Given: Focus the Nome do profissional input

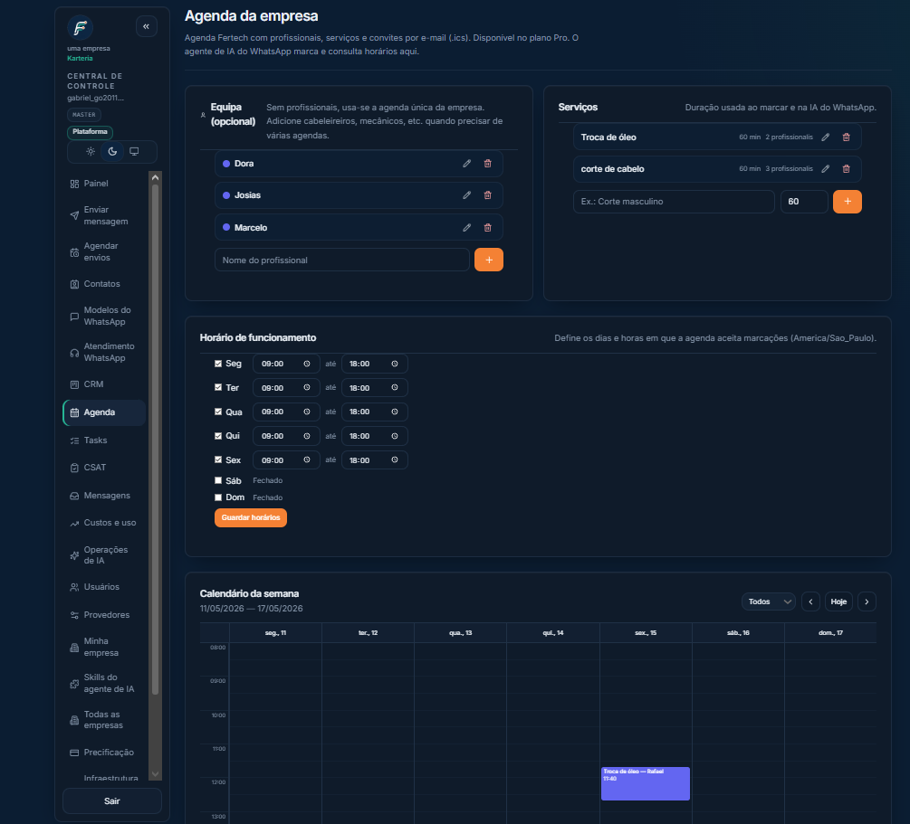Looking at the screenshot, I should [x=342, y=260].
